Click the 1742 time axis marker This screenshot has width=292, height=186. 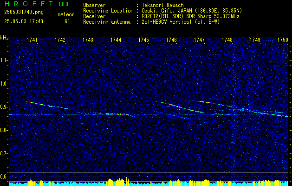tap(60, 40)
